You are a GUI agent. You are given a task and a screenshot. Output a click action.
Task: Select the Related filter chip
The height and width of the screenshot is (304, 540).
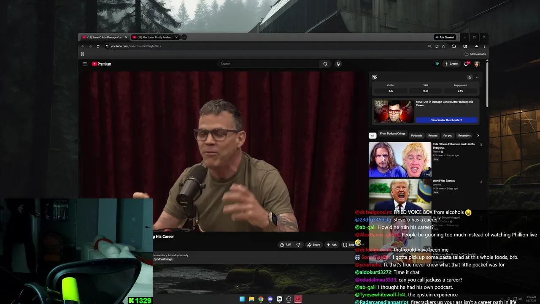pyautogui.click(x=433, y=136)
